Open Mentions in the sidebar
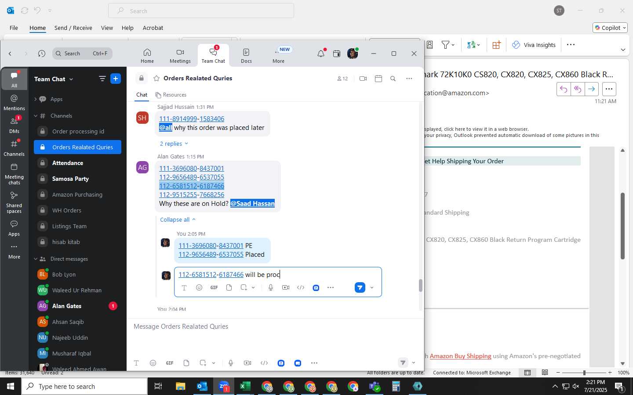The width and height of the screenshot is (633, 395). tap(14, 103)
